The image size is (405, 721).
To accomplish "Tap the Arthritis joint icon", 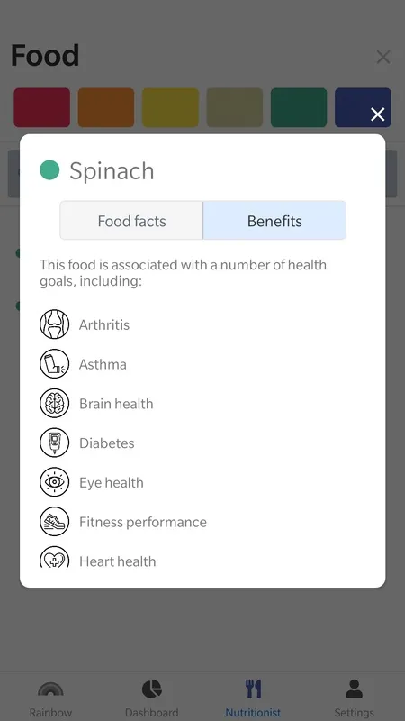I will tap(54, 324).
